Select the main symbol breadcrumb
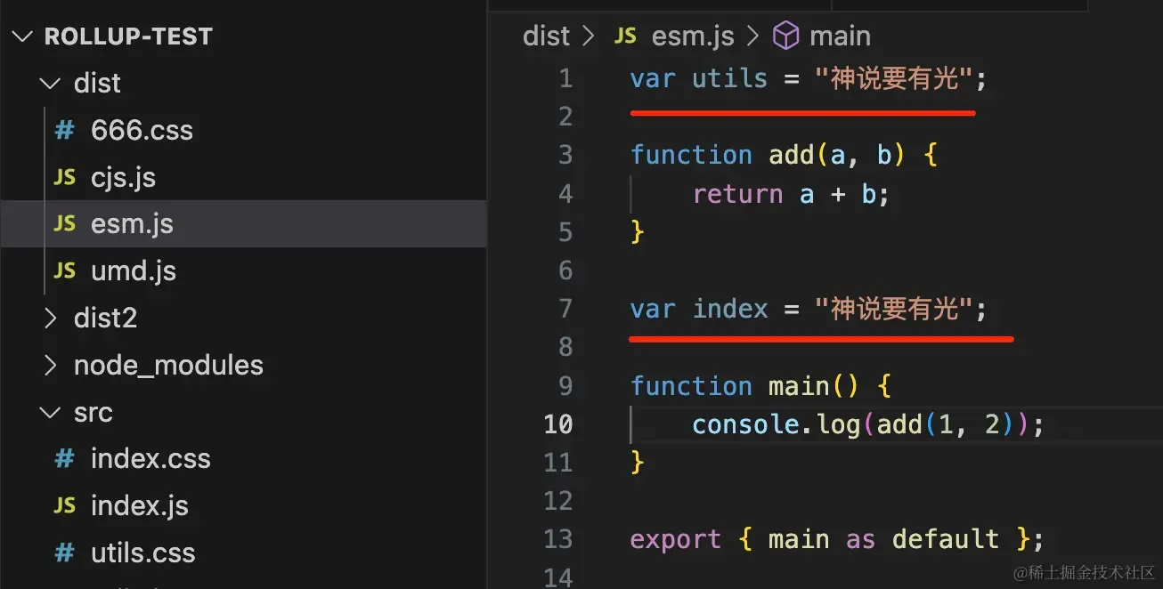 pos(840,36)
